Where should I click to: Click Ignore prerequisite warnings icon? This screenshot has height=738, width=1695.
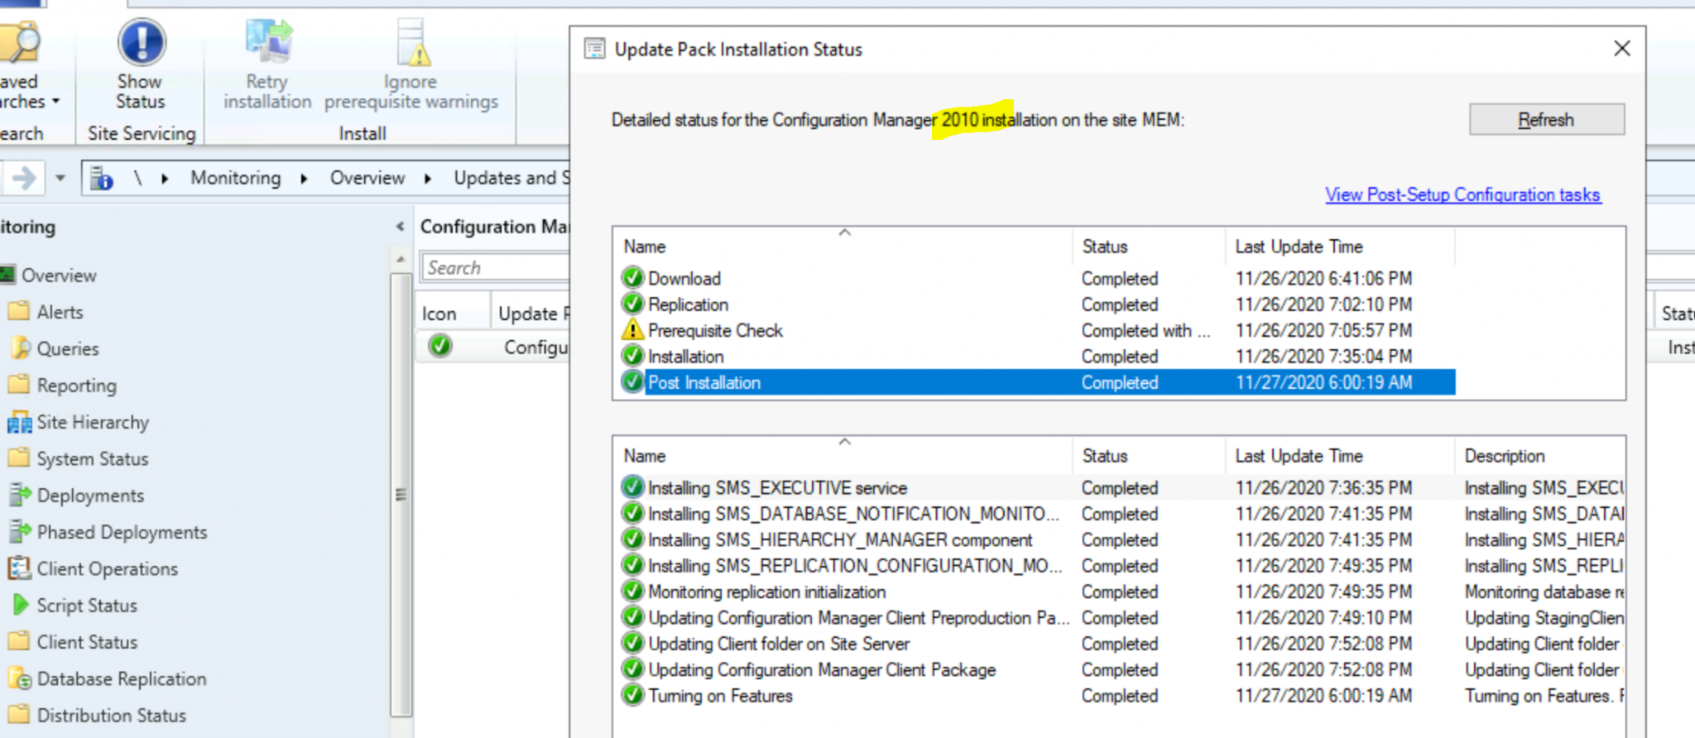(412, 43)
